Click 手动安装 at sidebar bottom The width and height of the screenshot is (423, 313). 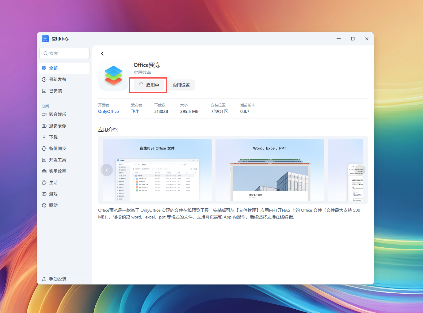click(58, 279)
